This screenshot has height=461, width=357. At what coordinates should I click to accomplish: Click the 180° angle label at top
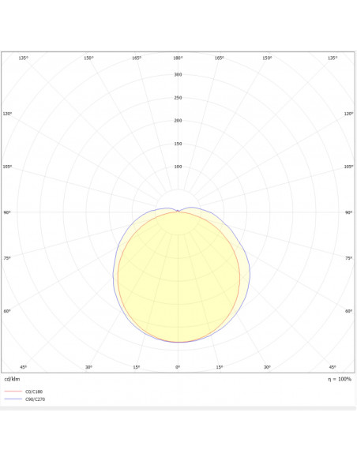[x=178, y=58]
